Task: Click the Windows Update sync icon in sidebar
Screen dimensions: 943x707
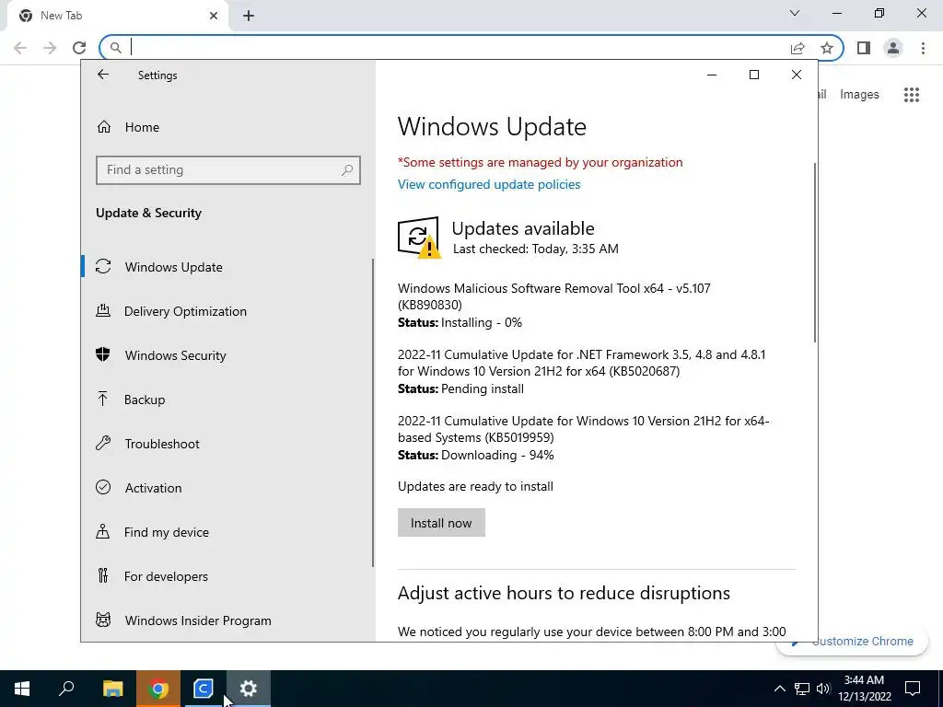Action: click(103, 266)
